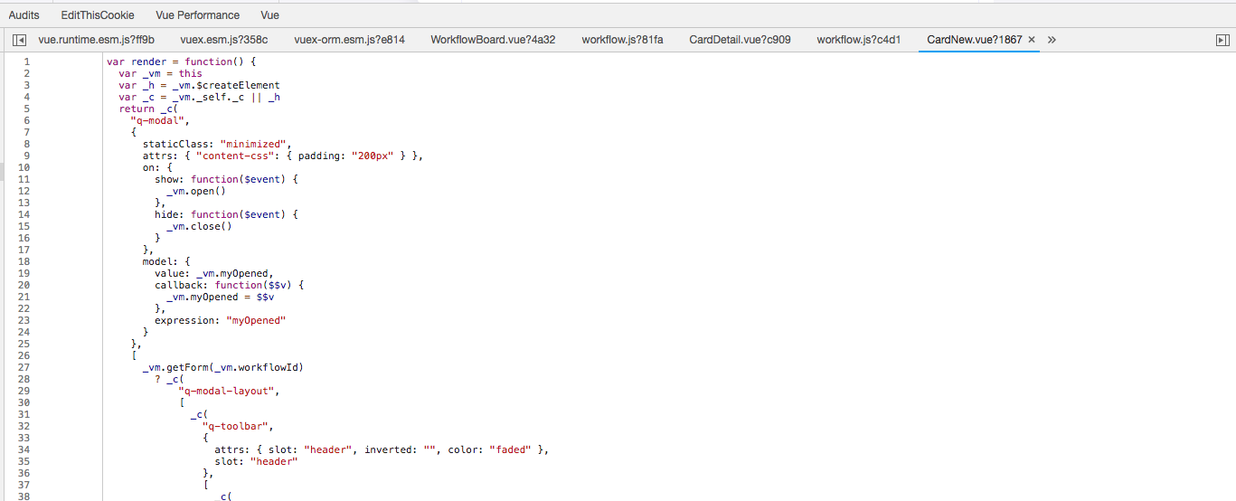
Task: Click the 'value: _vm.myOpened,' line
Action: tap(213, 273)
